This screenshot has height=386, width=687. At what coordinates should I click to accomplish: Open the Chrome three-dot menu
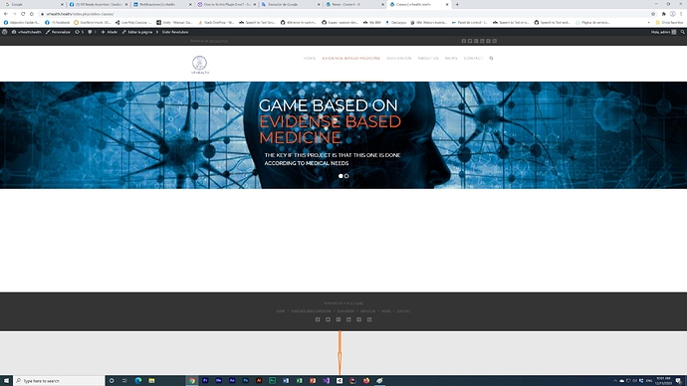681,14
